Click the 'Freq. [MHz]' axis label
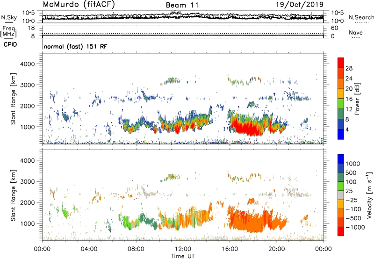This screenshot has width=374, height=259. point(9,31)
